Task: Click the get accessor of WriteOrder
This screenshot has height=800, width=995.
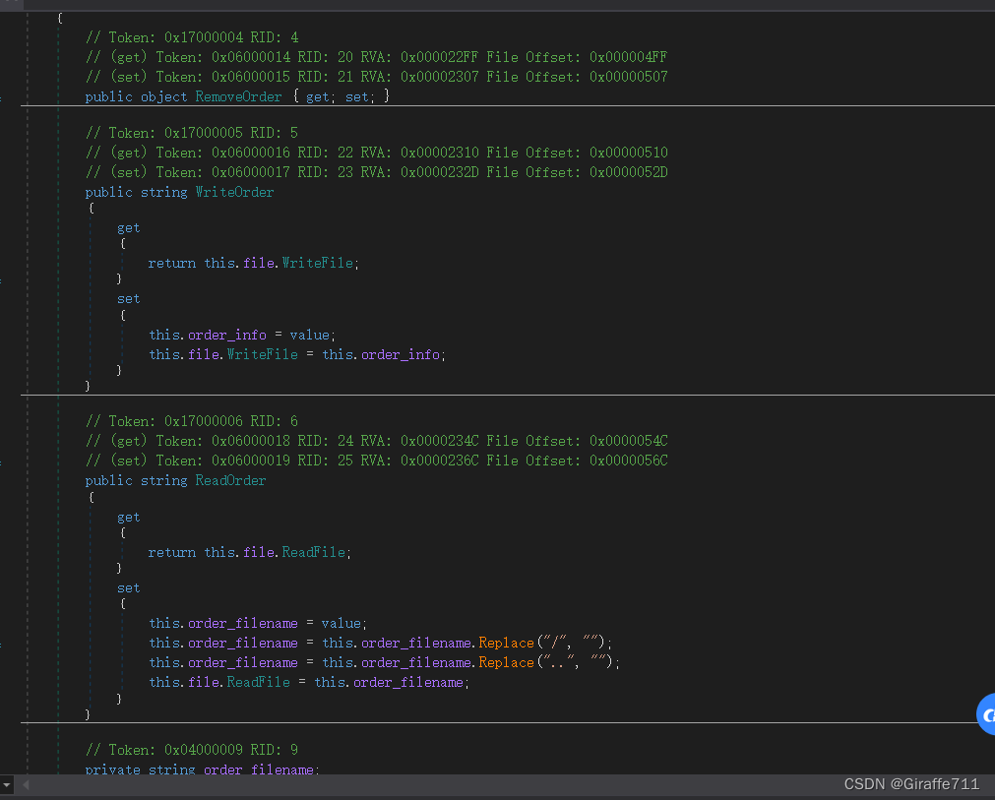Action: point(129,227)
